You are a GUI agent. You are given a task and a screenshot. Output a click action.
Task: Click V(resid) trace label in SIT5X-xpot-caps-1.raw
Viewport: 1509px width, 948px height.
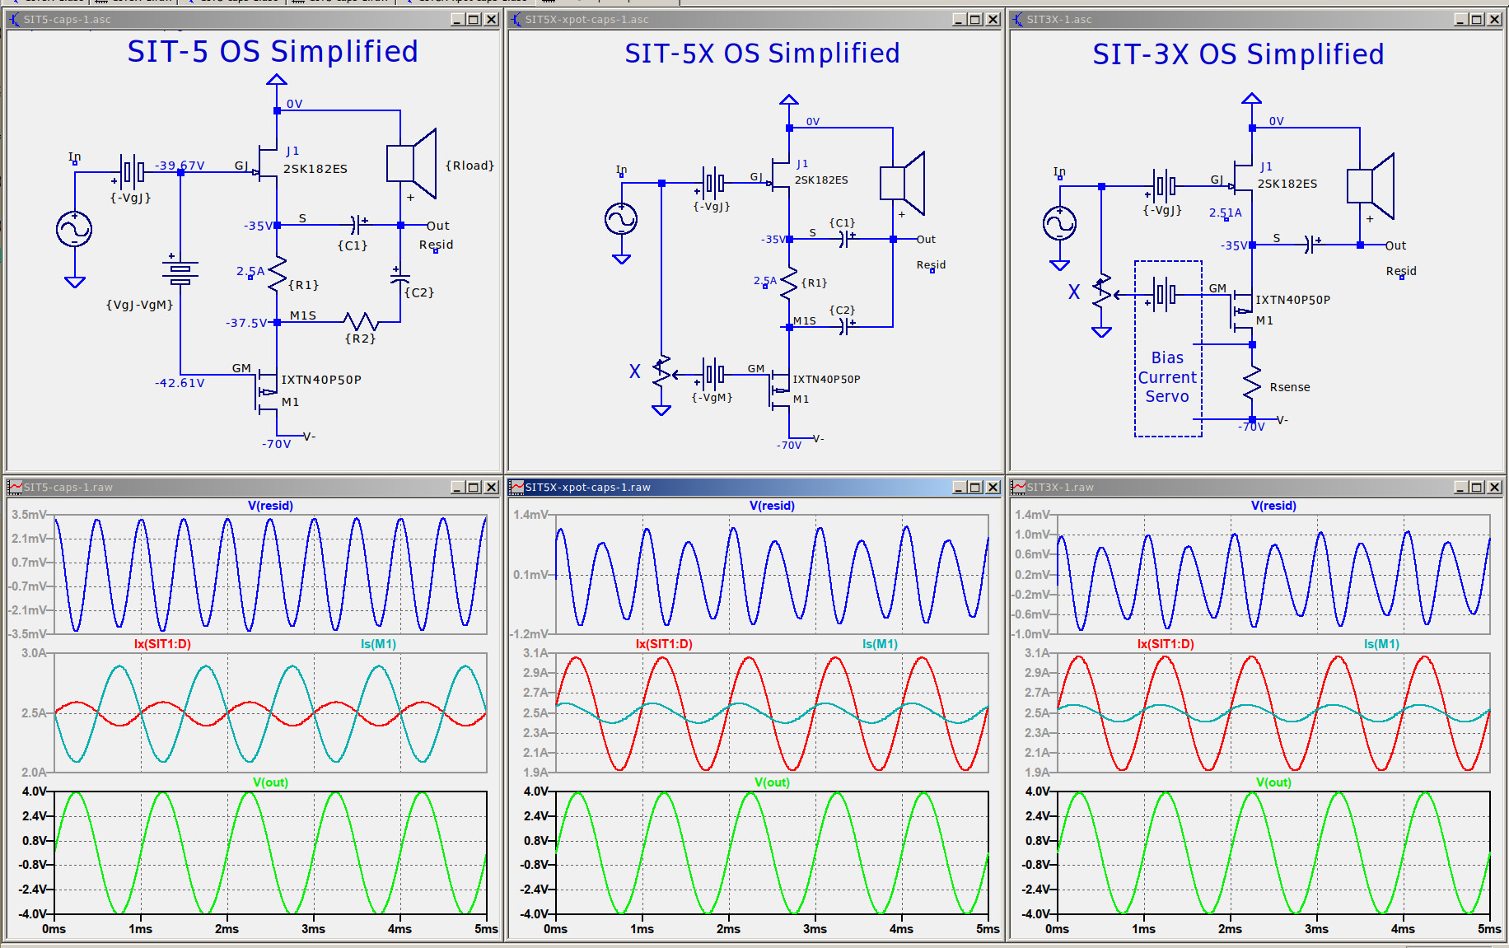pos(772,506)
